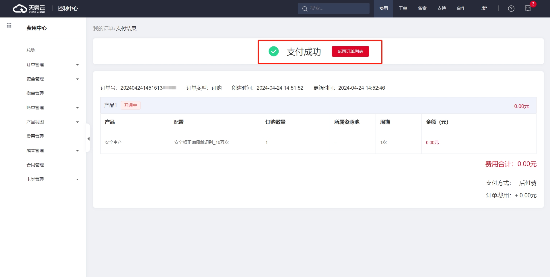Viewport: 550px width, 277px height.
Task: Click in the 搜索 search field
Action: click(333, 8)
